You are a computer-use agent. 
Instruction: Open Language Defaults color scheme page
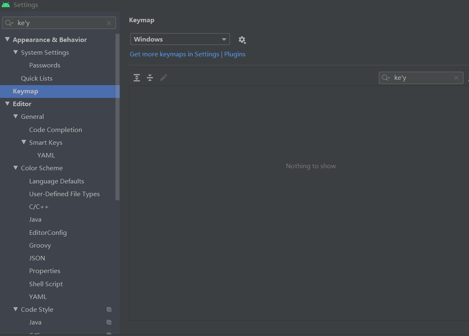57,181
